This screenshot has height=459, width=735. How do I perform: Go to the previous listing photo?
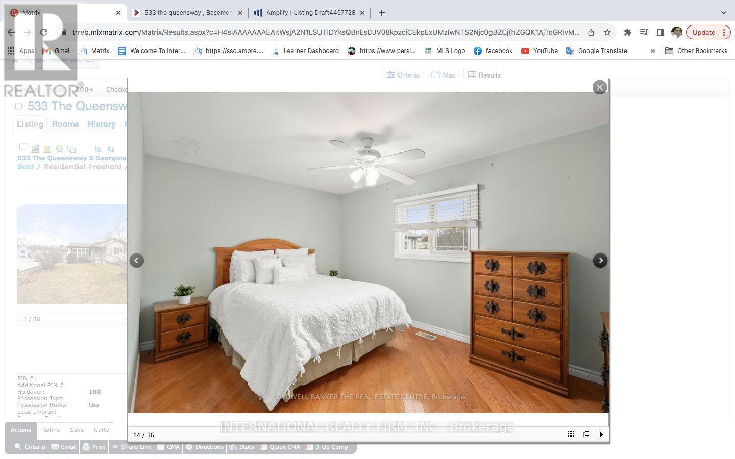click(136, 261)
